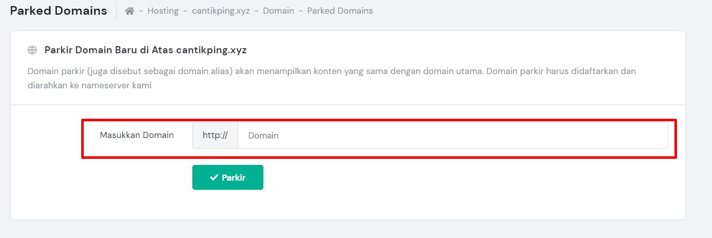Go to cantikping.xyz breadcrumb link
Viewport: 712px width, 238px height.
pos(221,11)
